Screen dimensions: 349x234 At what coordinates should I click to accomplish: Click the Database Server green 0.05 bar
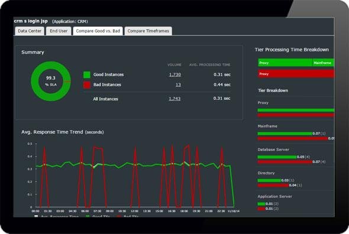coord(277,157)
